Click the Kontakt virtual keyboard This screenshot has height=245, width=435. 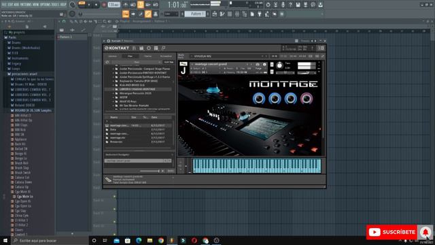point(257,166)
